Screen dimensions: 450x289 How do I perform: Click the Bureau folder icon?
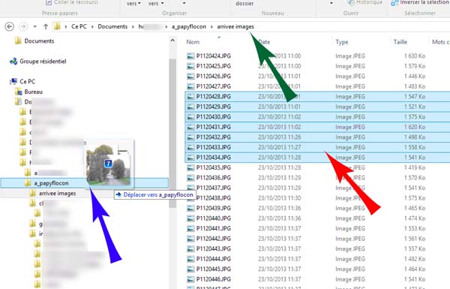19,92
